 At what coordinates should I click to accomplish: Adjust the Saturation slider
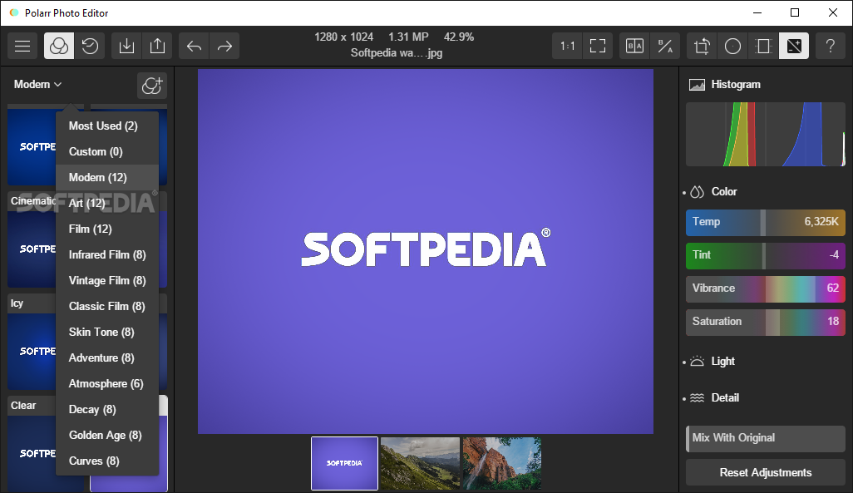coord(766,322)
